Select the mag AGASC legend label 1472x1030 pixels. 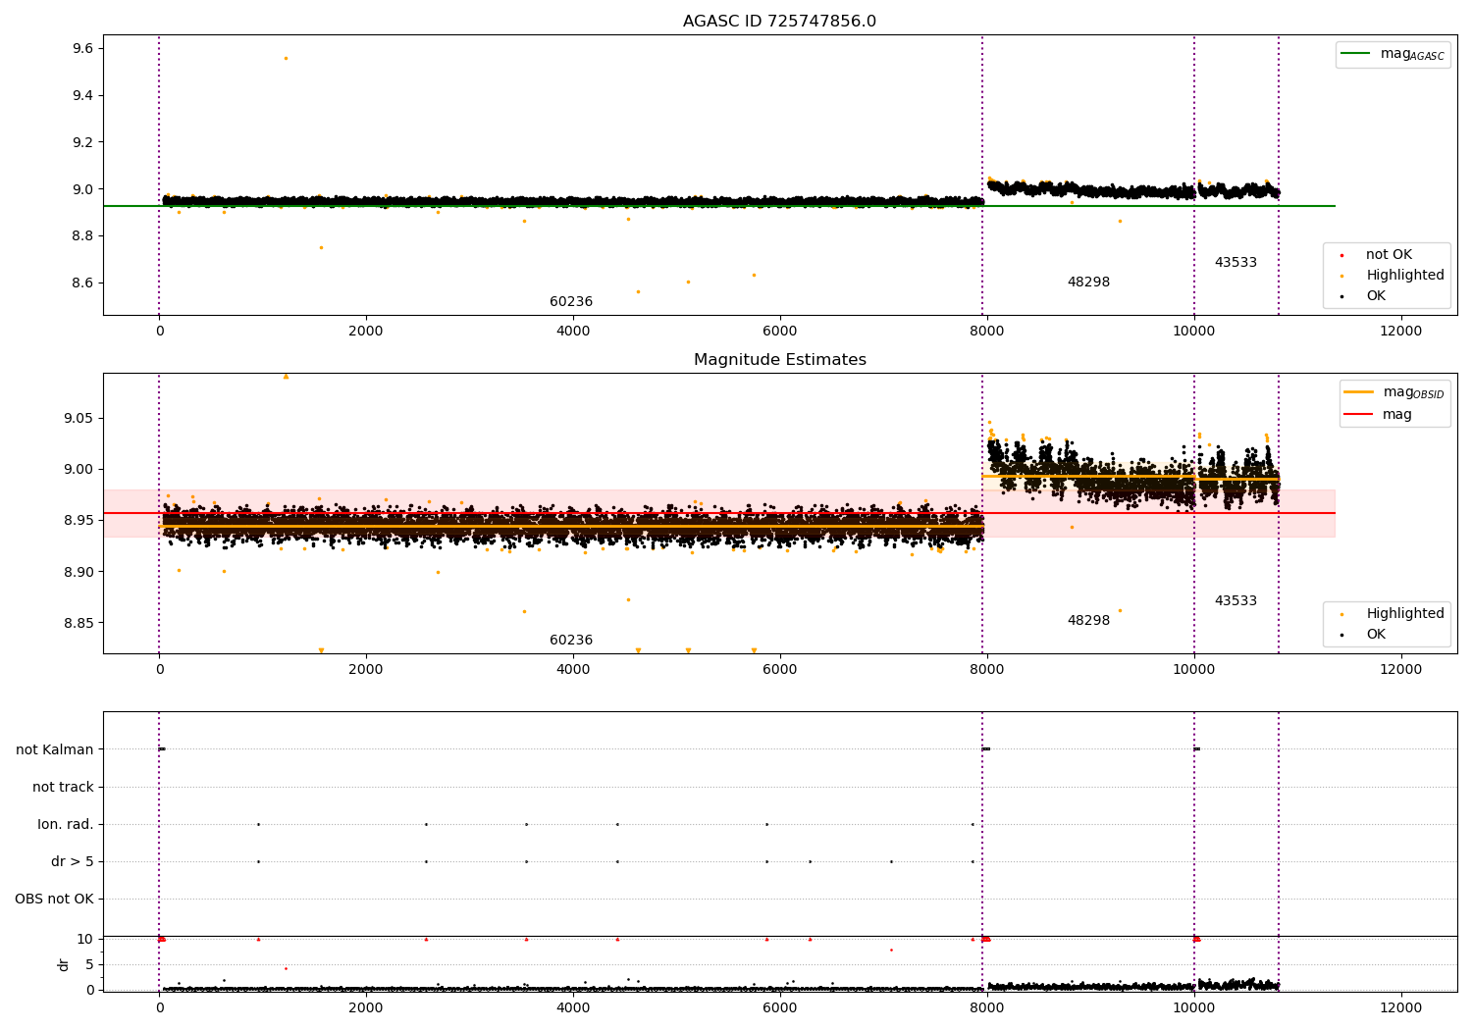click(x=1412, y=54)
